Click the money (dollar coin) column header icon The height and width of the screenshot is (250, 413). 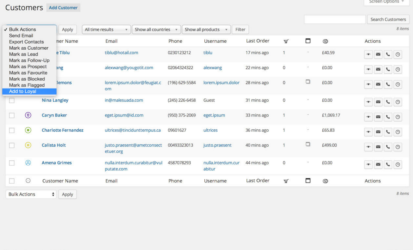[x=325, y=41]
